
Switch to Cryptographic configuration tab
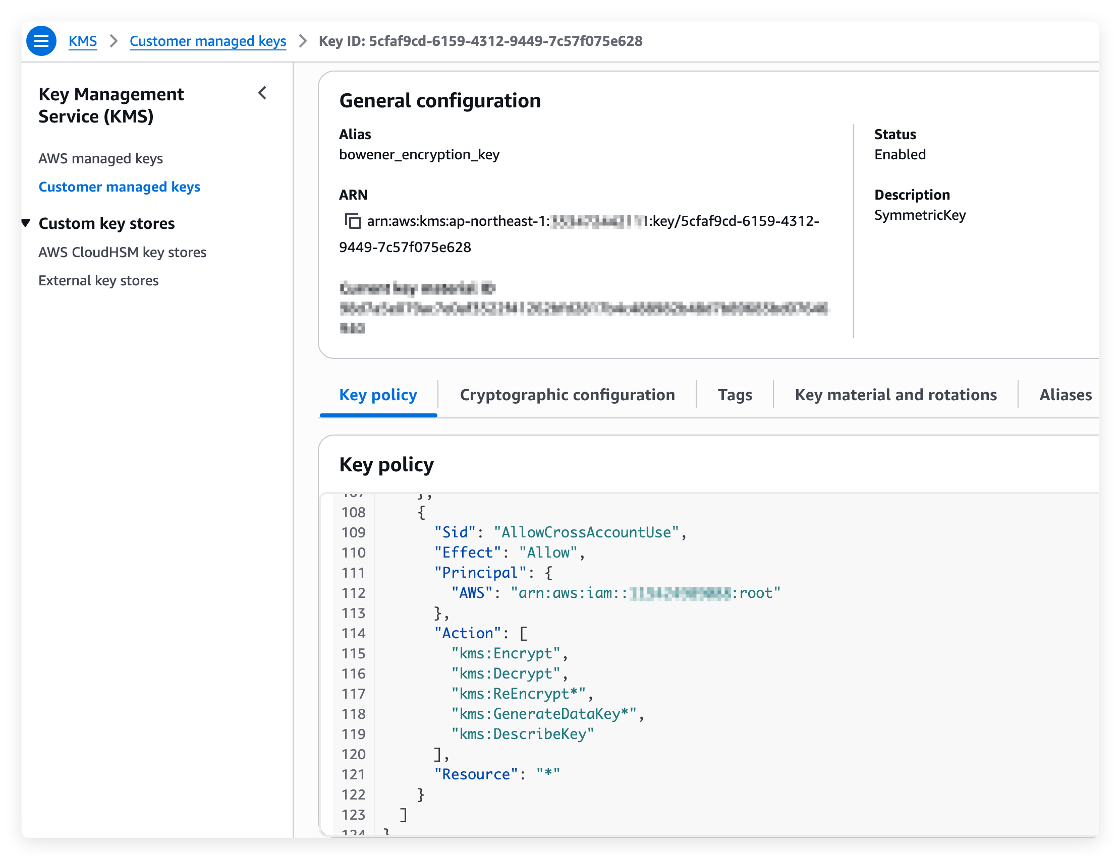point(567,395)
